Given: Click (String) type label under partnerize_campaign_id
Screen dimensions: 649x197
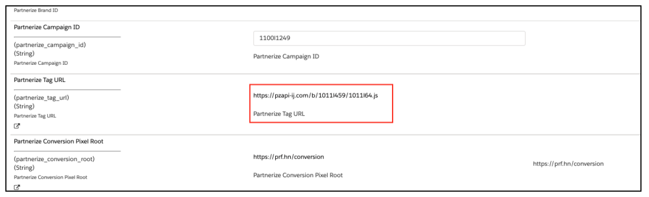Looking at the screenshot, I should coord(24,54).
